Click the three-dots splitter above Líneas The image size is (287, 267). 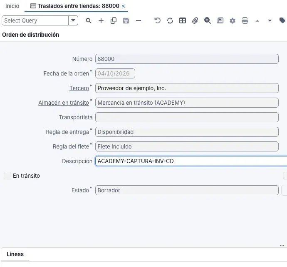[x=282, y=246]
